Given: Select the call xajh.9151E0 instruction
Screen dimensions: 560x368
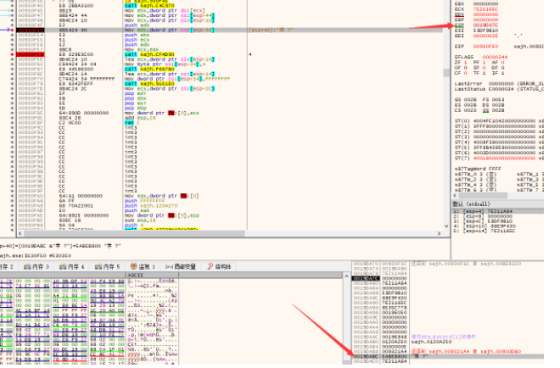Looking at the screenshot, I should pyautogui.click(x=149, y=84).
